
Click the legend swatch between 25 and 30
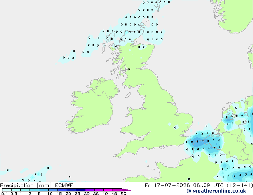(81, 190)
